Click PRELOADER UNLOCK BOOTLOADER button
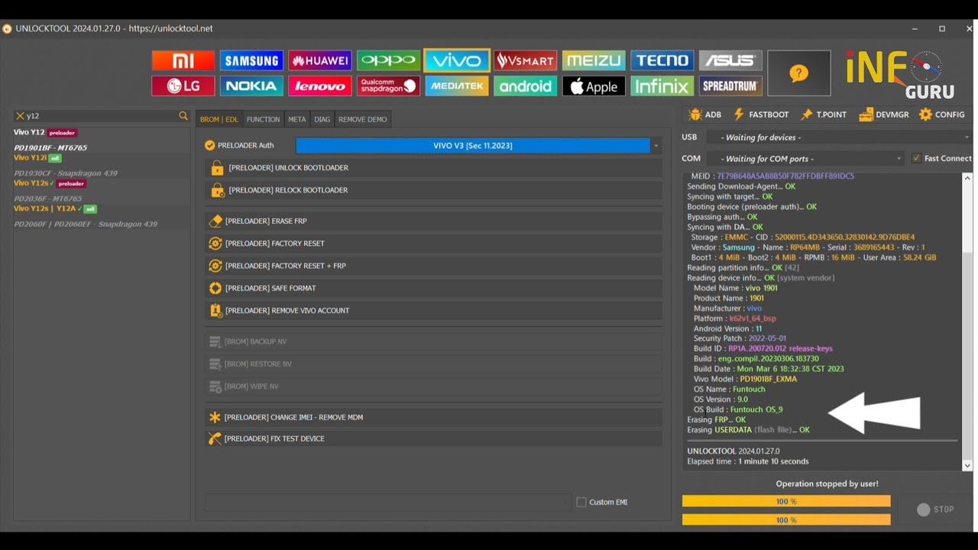Image resolution: width=978 pixels, height=550 pixels. pyautogui.click(x=433, y=168)
